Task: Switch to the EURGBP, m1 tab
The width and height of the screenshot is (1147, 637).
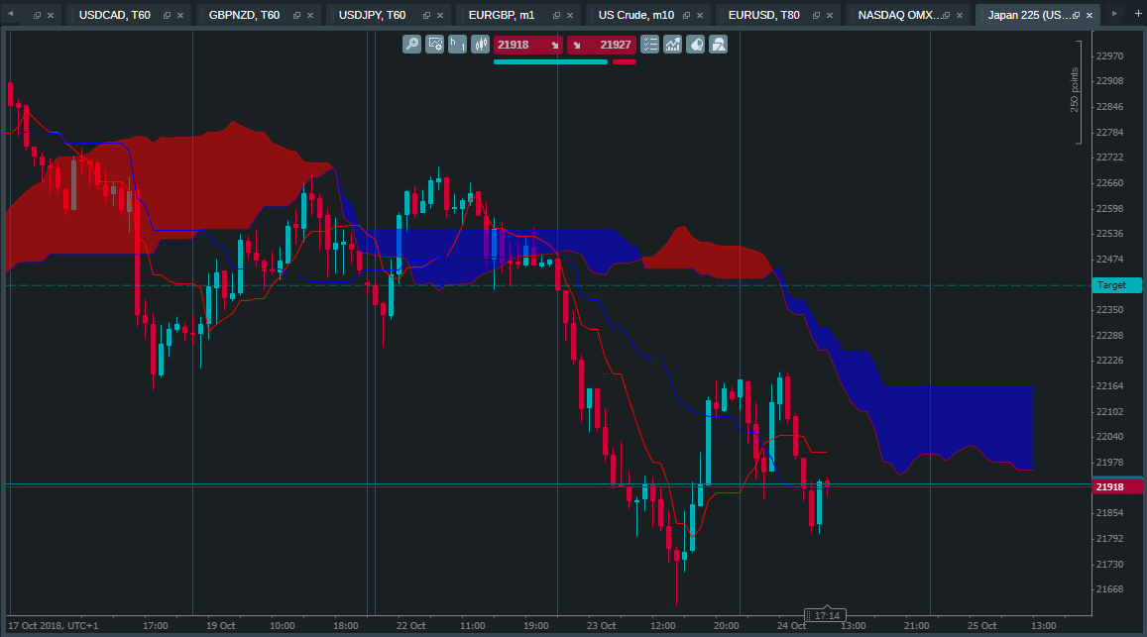Action: 502,15
